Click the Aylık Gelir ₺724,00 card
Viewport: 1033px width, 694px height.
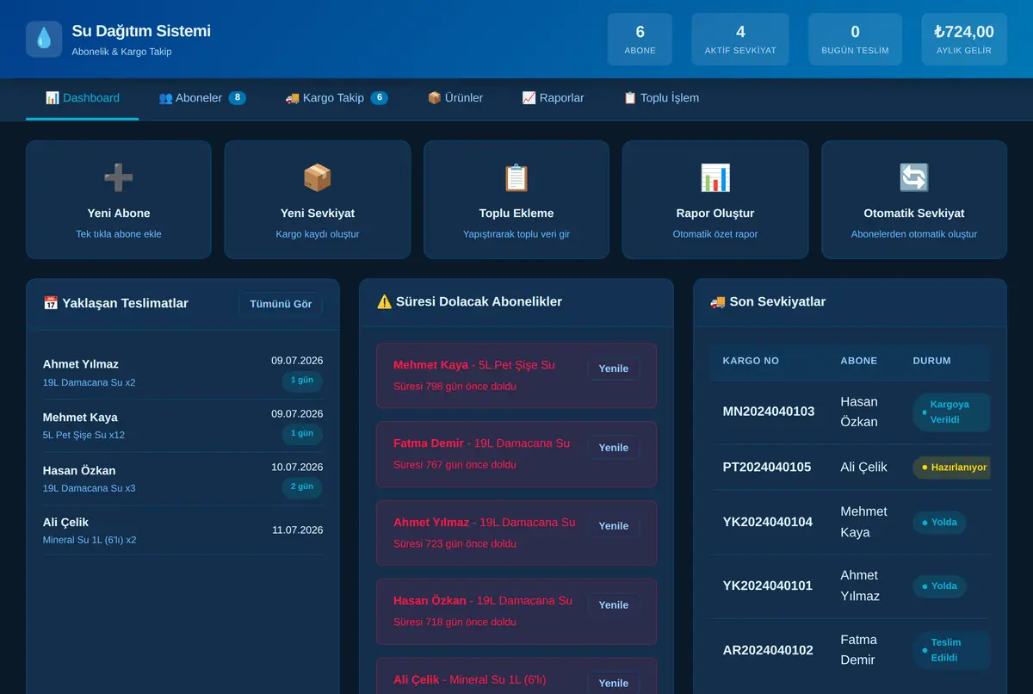(x=964, y=40)
